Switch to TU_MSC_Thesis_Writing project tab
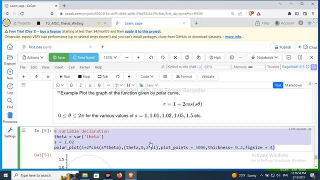 tap(64, 23)
